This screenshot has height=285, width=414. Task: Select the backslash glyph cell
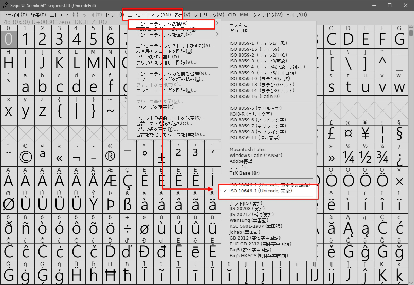click(348, 63)
